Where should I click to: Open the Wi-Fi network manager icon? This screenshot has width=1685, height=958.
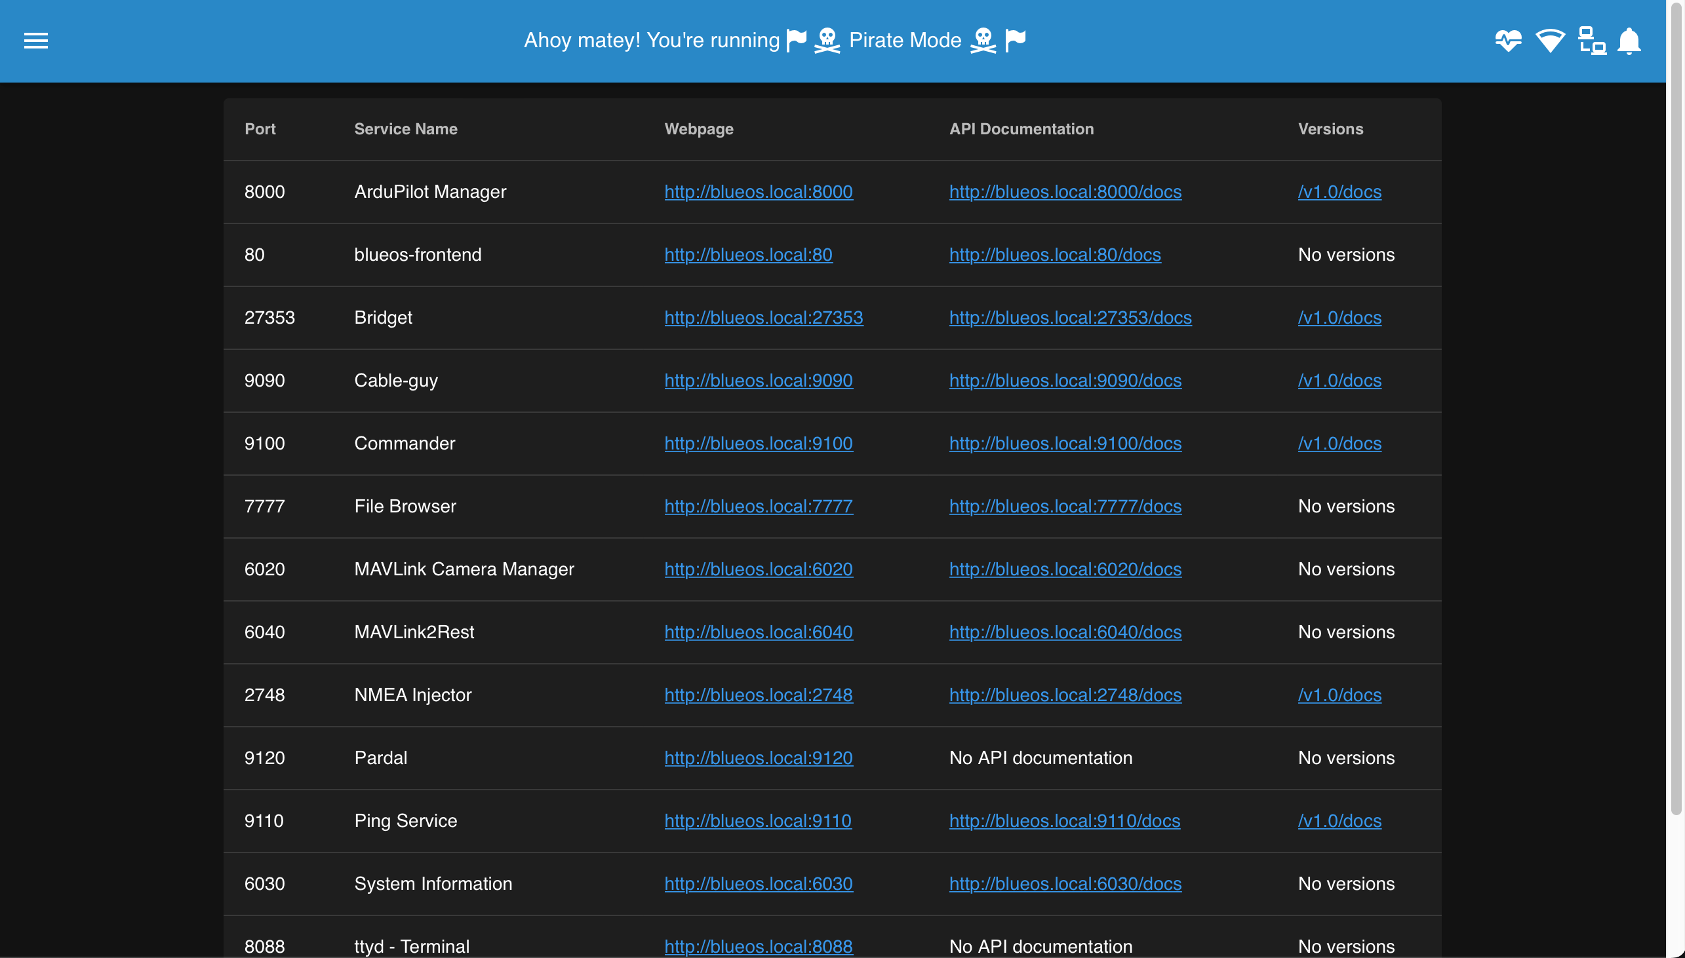pyautogui.click(x=1550, y=41)
